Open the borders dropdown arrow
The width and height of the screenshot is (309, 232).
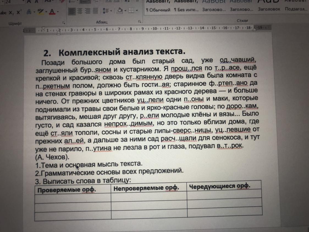point(137,10)
